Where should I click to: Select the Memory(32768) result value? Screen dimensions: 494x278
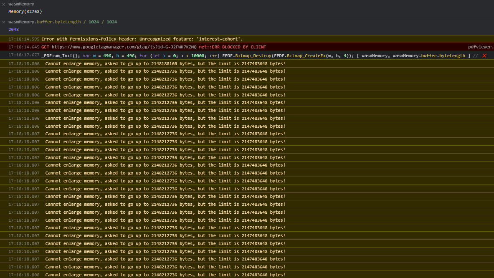[x=25, y=12]
